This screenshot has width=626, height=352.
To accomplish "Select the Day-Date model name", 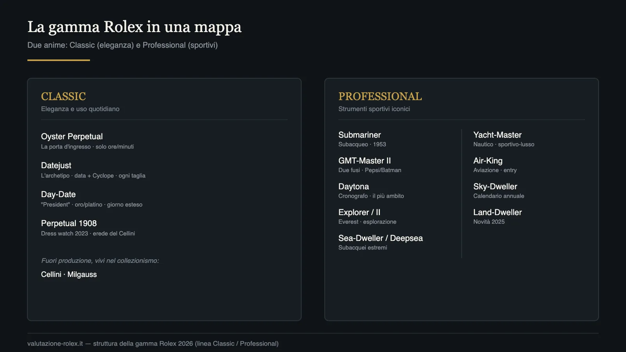I will tap(58, 194).
